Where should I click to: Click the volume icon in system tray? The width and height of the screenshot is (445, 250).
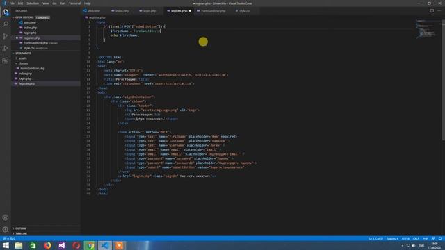(414, 245)
